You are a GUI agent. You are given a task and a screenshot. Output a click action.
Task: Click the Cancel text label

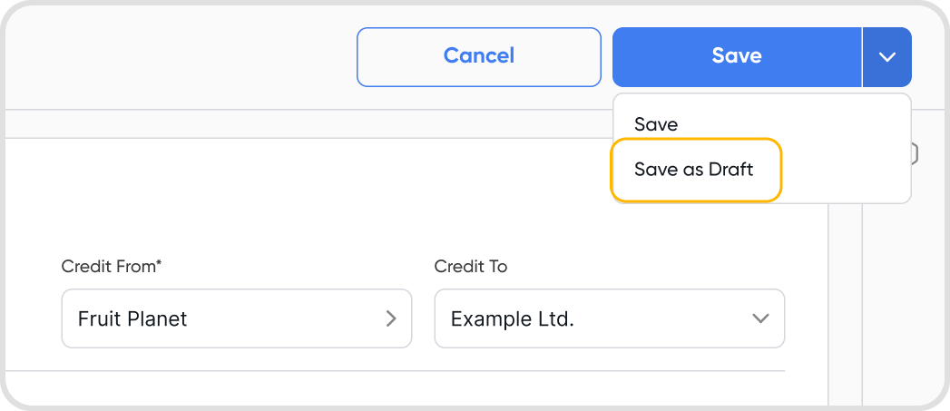click(x=478, y=56)
